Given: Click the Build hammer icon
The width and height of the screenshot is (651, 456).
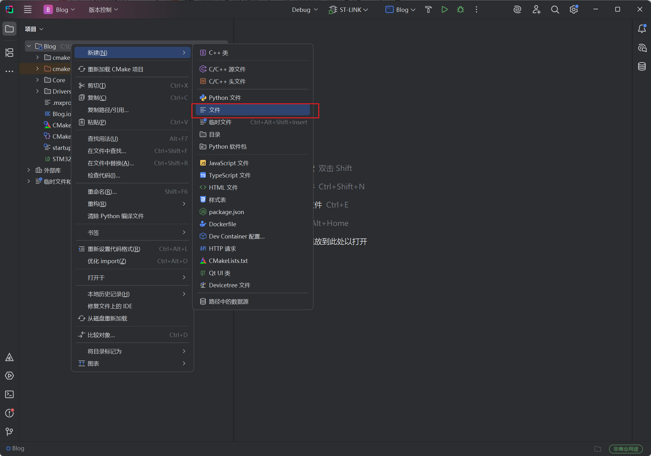Looking at the screenshot, I should tap(428, 10).
